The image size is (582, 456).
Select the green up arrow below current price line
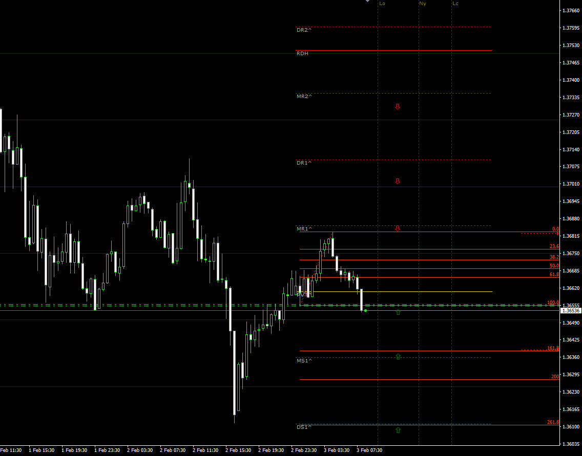click(398, 312)
